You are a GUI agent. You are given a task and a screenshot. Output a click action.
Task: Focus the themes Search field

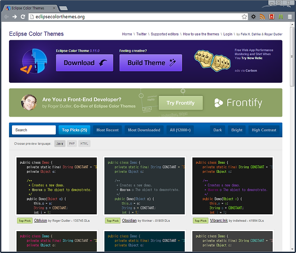point(34,130)
